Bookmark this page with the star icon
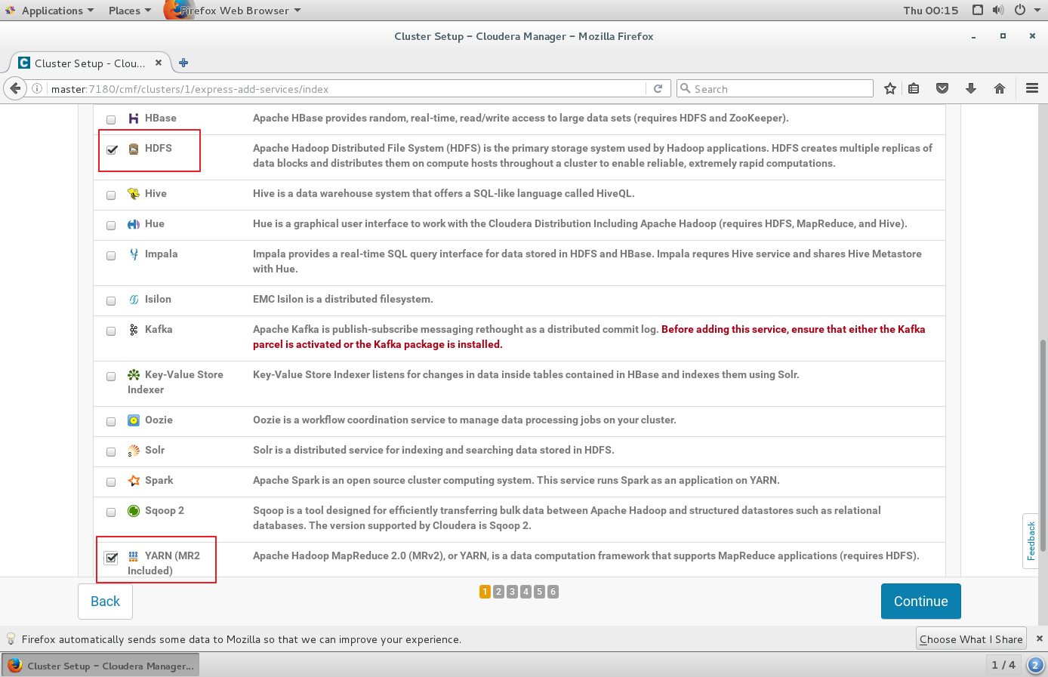Screen dimensions: 1048x677 click(x=890, y=88)
